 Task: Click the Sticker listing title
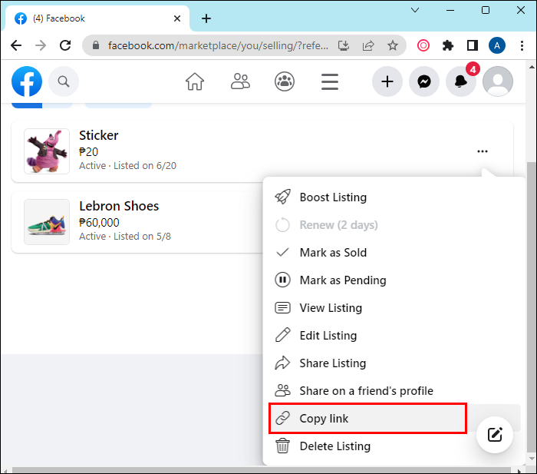click(99, 135)
